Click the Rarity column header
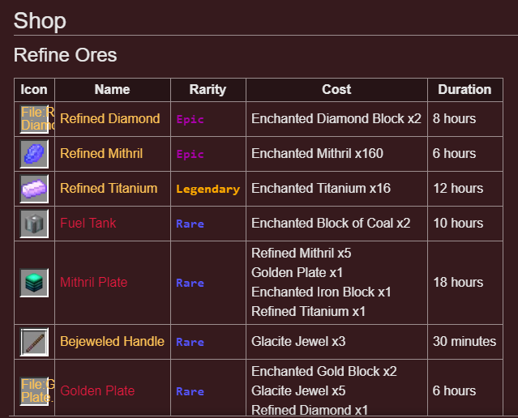Image resolution: width=518 pixels, height=418 pixels. (x=208, y=89)
